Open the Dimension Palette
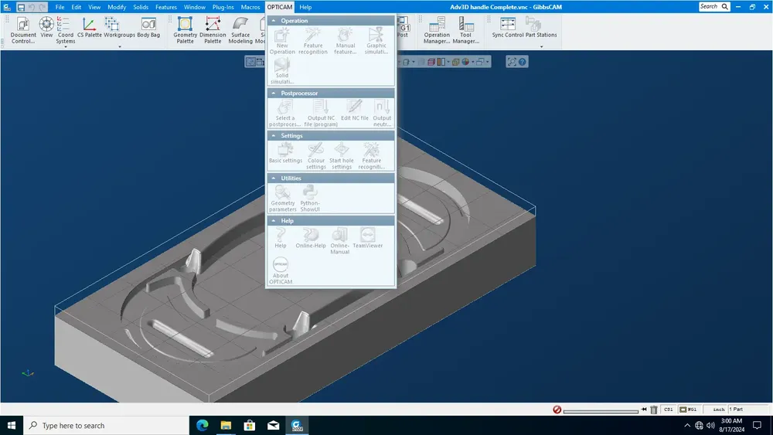The image size is (773, 435). [213, 29]
